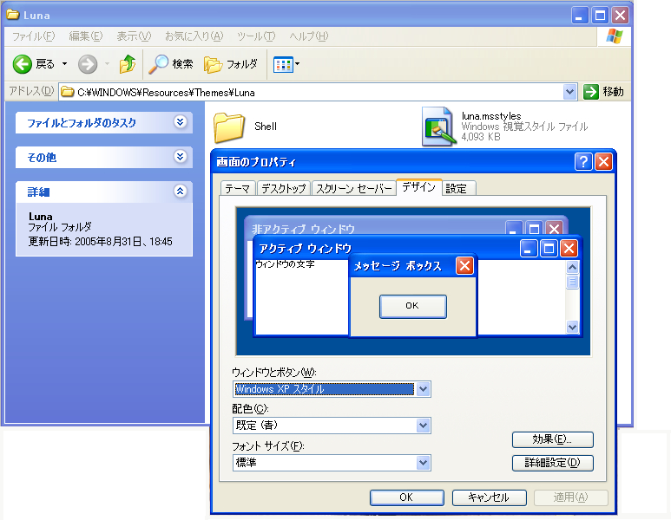Viewport: 671px width, 520px height.
Task: Switch to the 設定 tab
Action: [x=458, y=188]
